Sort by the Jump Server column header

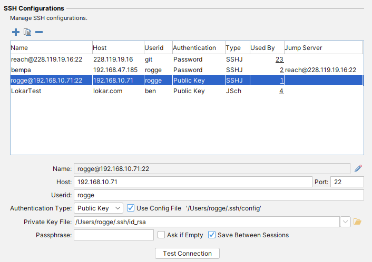pos(323,48)
